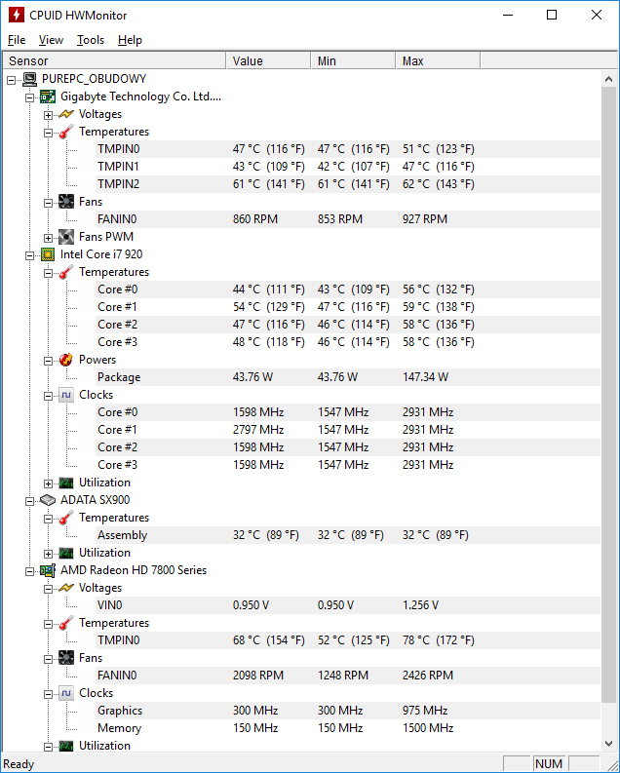Click the Fans PWM fan icon
620x773 pixels.
click(x=66, y=237)
